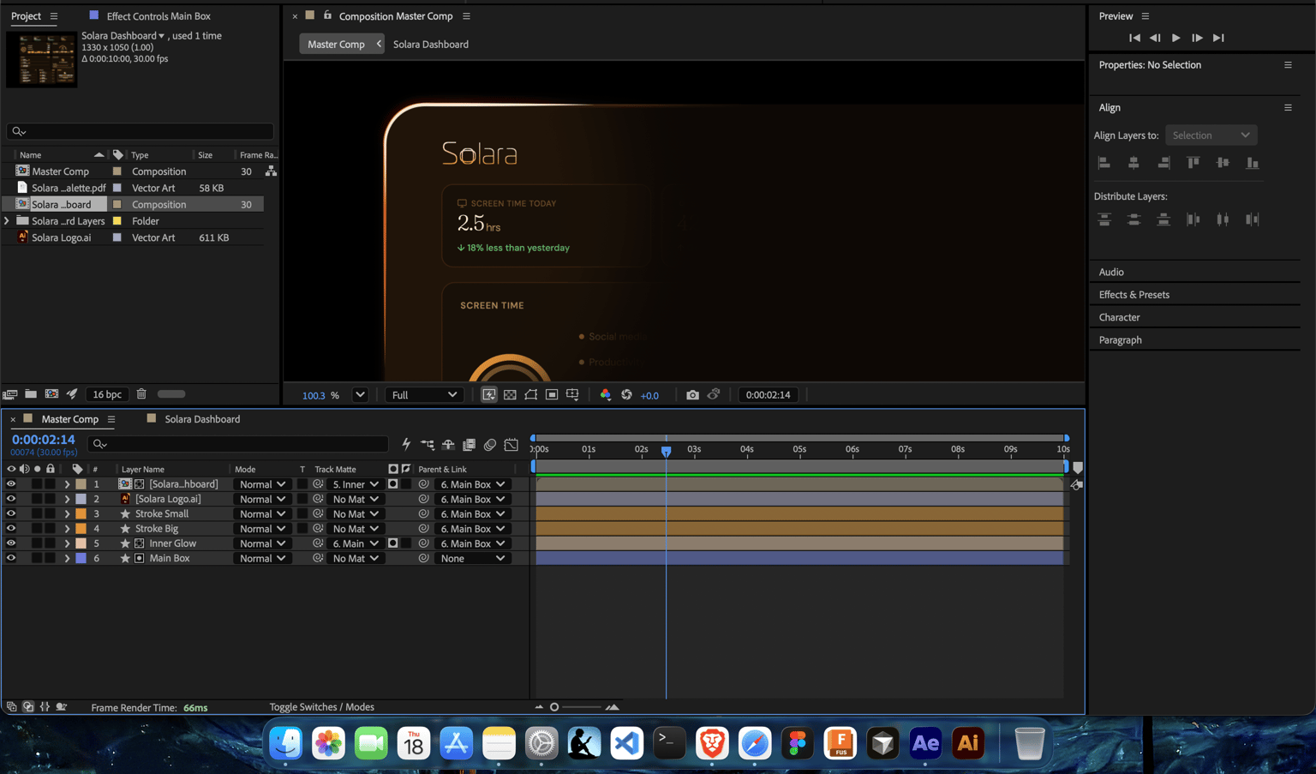Switch to the Solara Dashboard timeline tab
The image size is (1316, 774).
[x=202, y=419]
